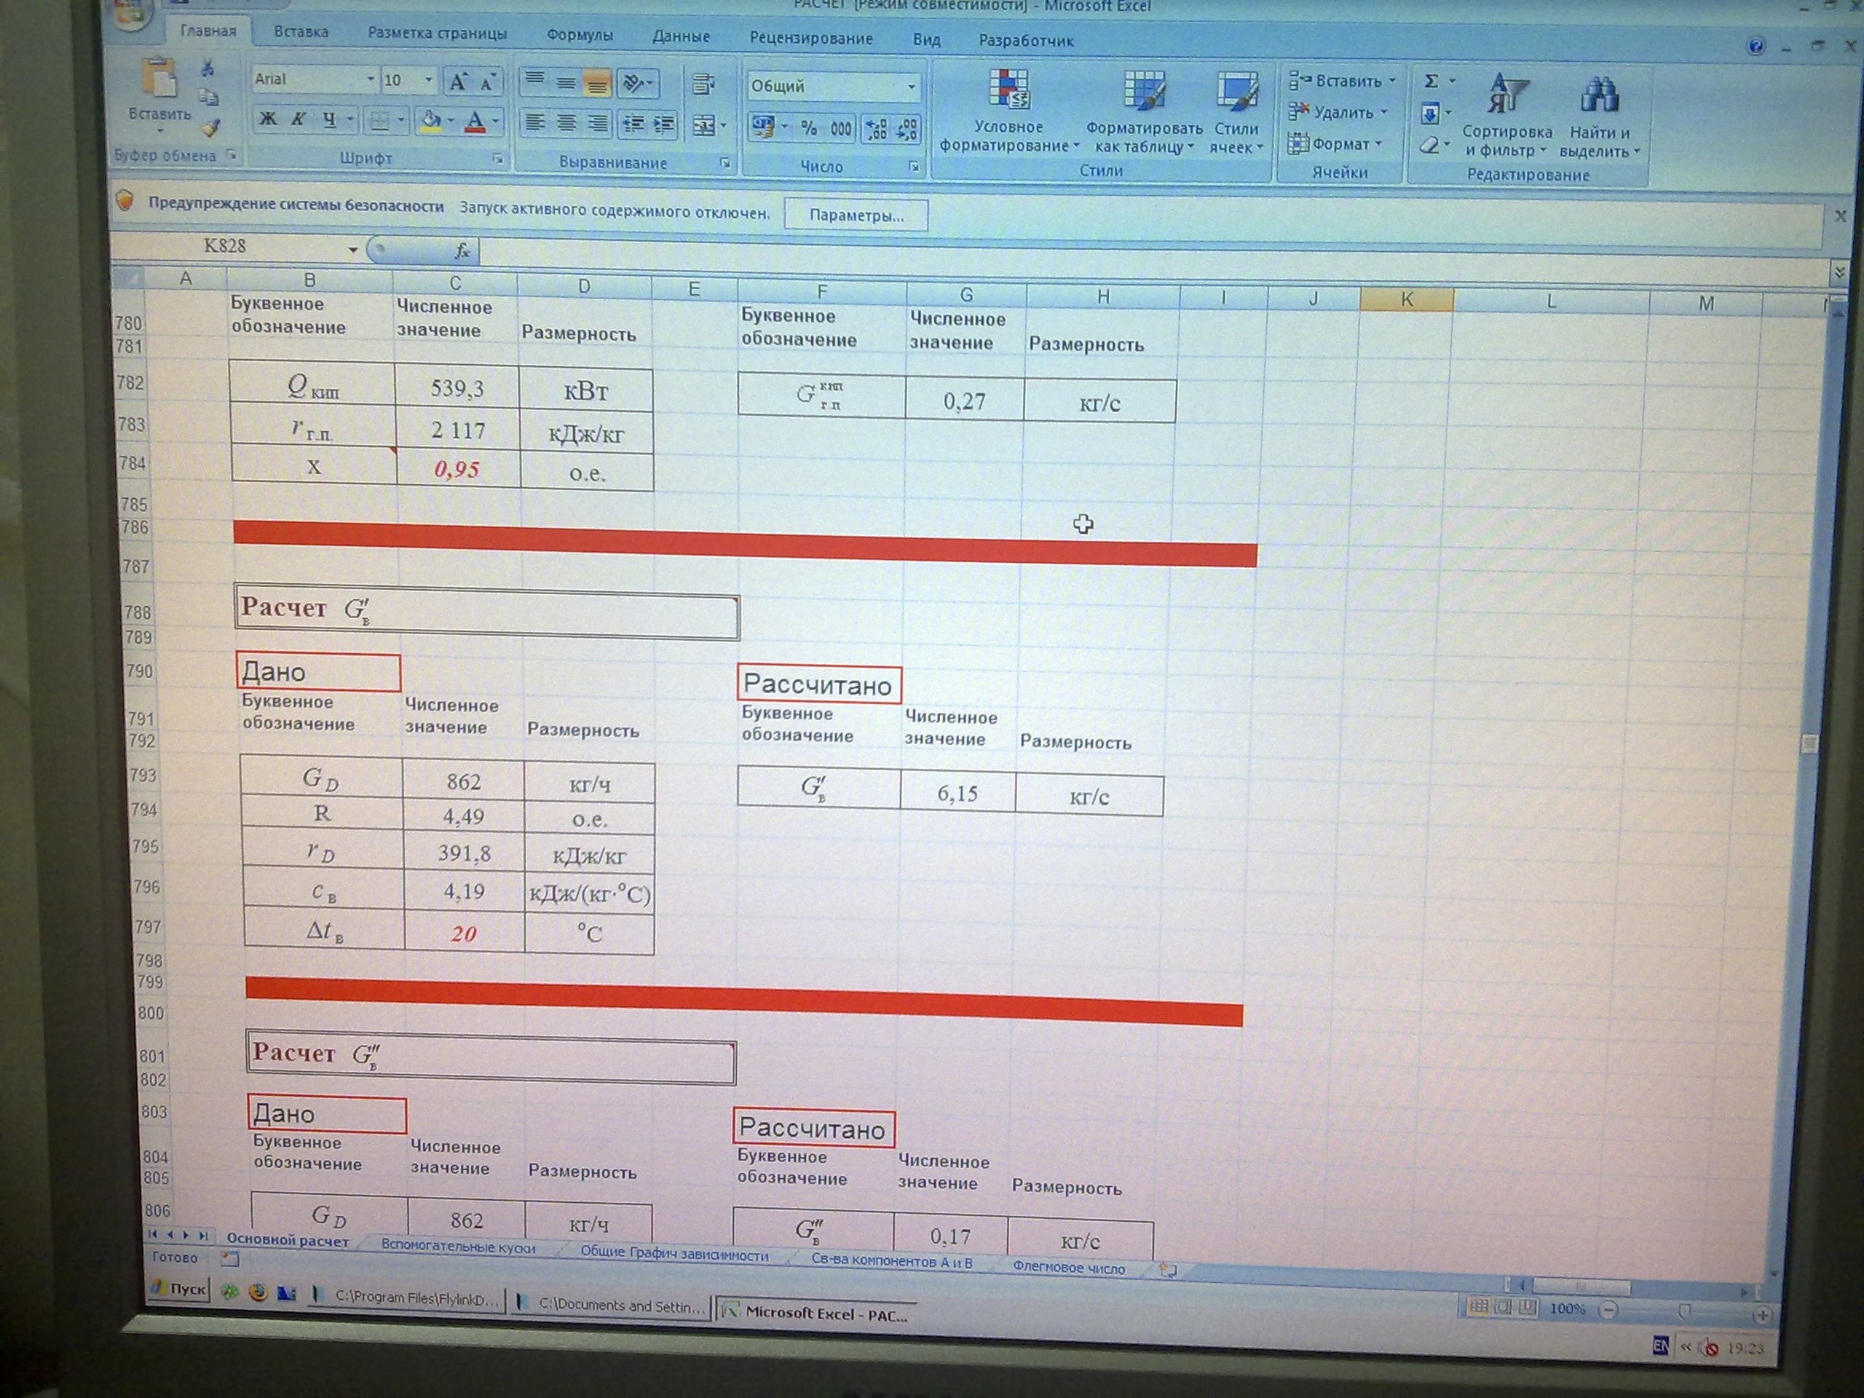Viewport: 1864px width, 1398px height.
Task: Open the Name Box dropdown arrow
Action: [x=353, y=248]
